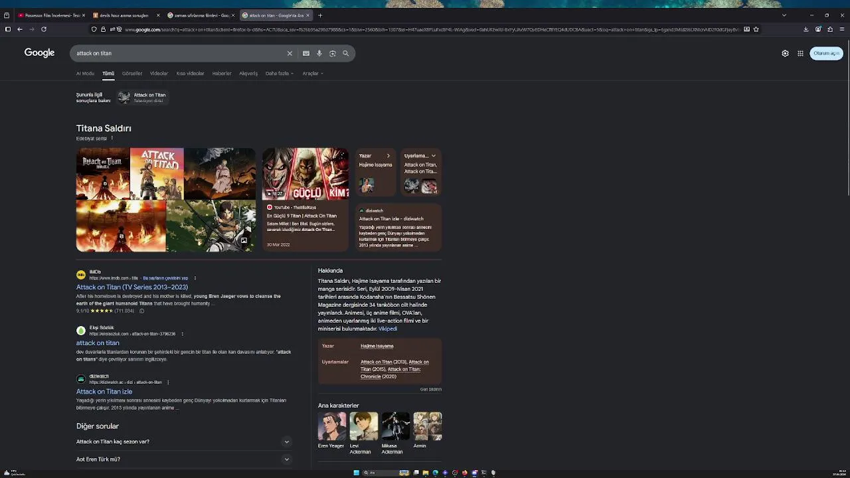Click 'Bu sayfanın çevirisini yap' link
Screen dimensions: 850x478
(165, 278)
